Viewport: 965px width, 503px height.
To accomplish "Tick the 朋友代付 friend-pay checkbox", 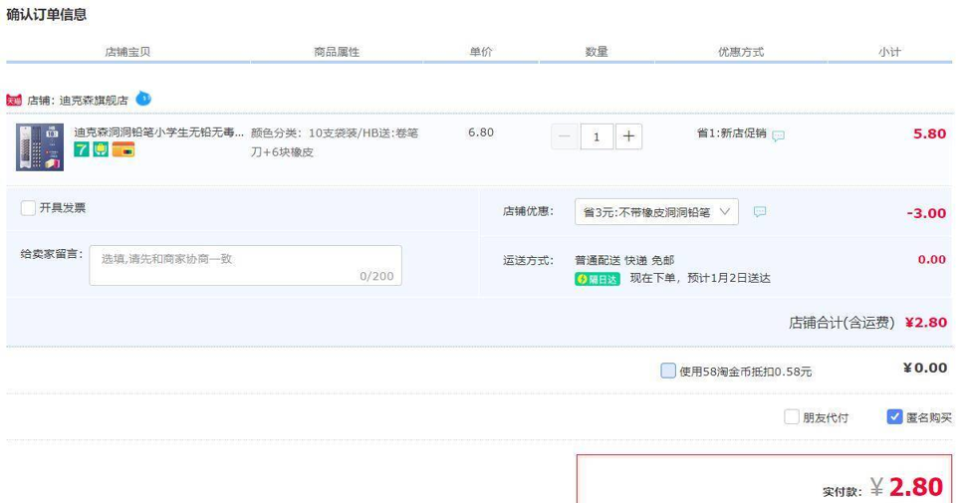I will [792, 416].
